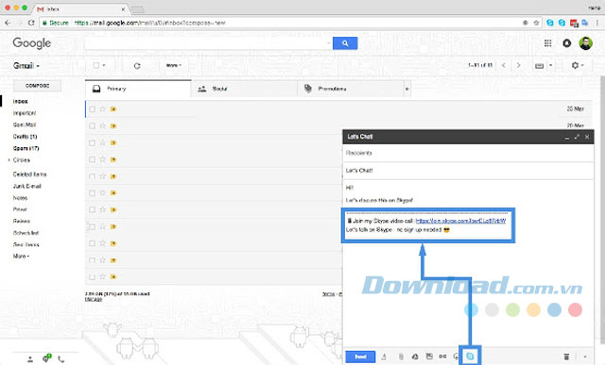Click the blue Send button

coord(360,357)
